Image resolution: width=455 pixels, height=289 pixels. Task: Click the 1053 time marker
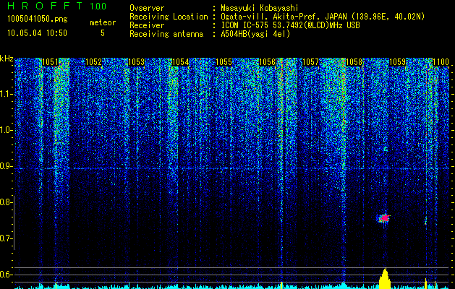(137, 62)
